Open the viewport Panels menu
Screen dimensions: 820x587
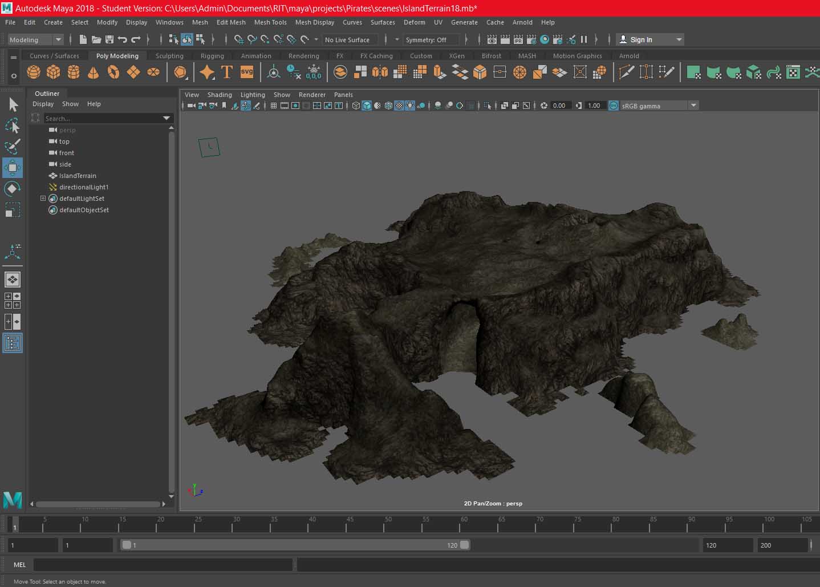(343, 95)
